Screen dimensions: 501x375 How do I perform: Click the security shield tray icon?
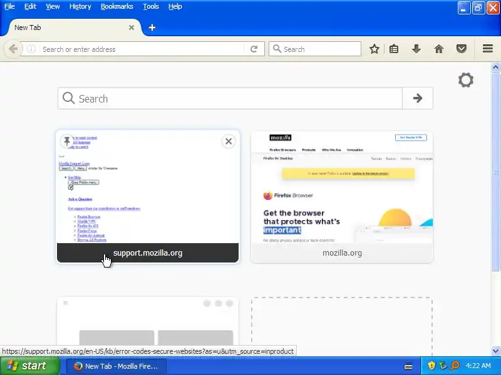[x=431, y=366]
